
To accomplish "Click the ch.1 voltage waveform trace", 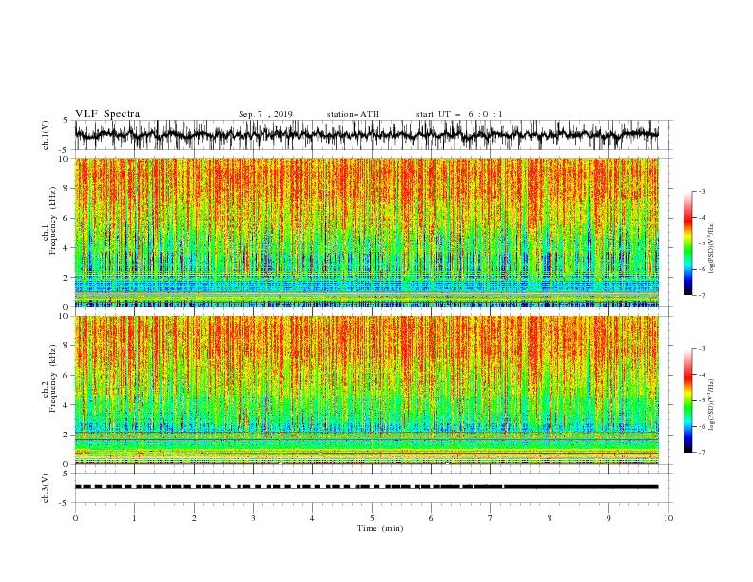I will (367, 135).
